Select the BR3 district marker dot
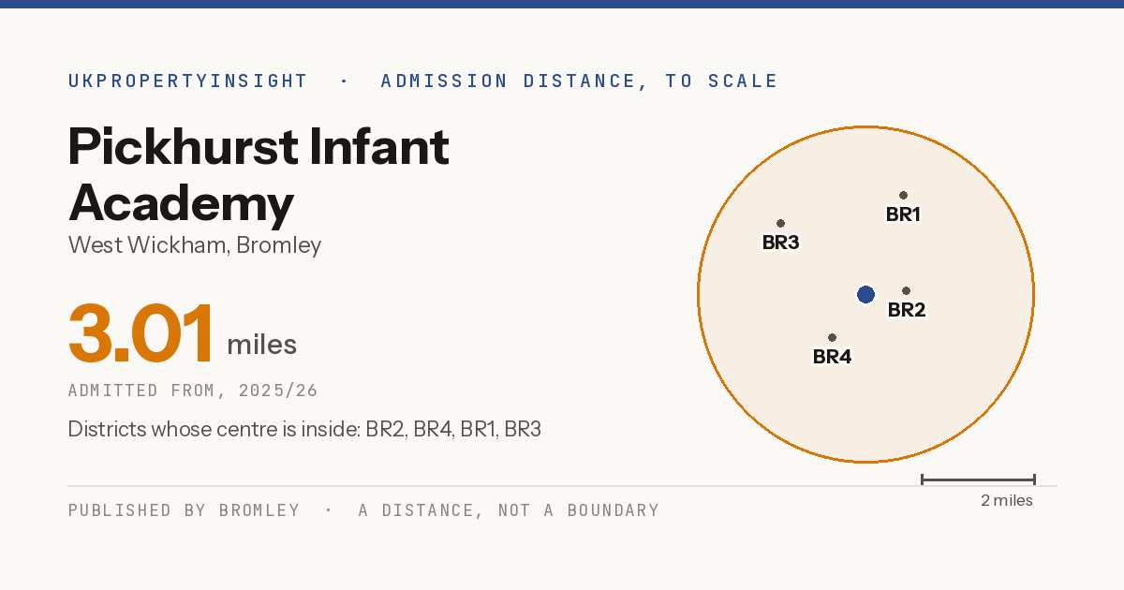 pos(780,224)
